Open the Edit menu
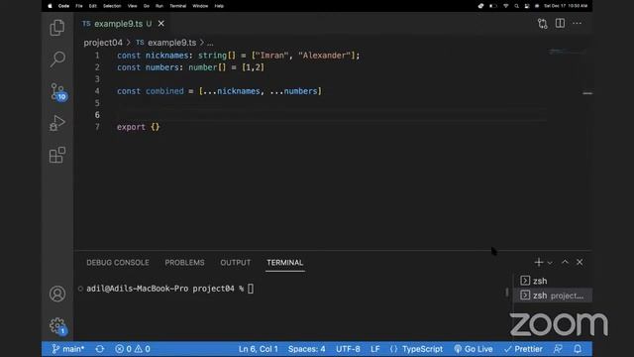Image resolution: width=634 pixels, height=357 pixels. [x=92, y=6]
